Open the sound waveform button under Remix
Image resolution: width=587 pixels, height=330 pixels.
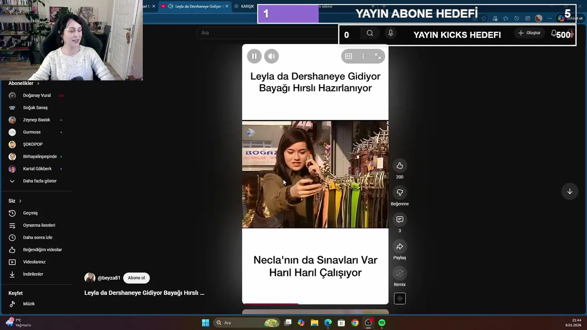400,299
